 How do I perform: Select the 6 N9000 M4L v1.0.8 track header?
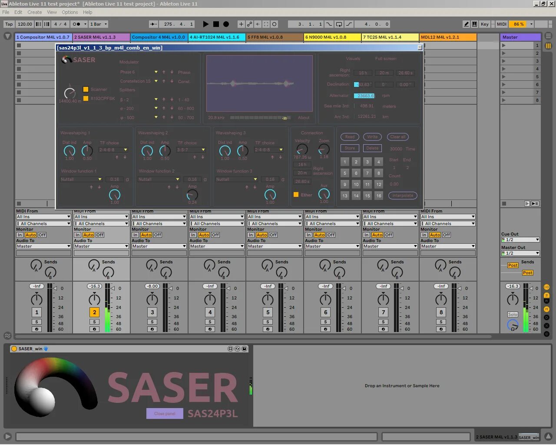pos(332,37)
